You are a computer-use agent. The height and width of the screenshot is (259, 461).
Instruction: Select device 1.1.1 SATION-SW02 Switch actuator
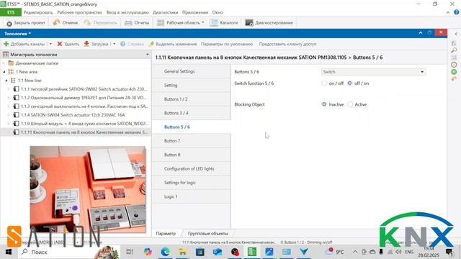84,89
